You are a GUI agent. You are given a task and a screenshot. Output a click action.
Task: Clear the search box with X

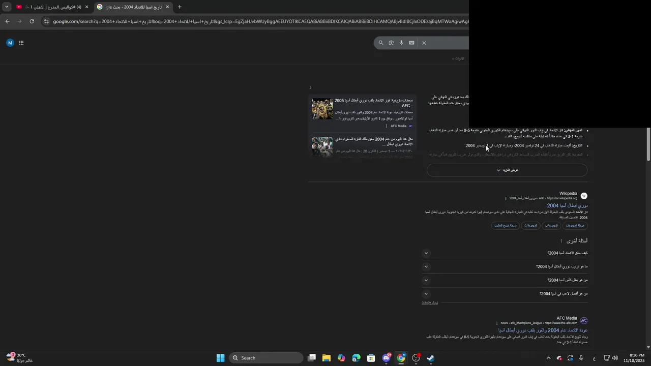424,43
